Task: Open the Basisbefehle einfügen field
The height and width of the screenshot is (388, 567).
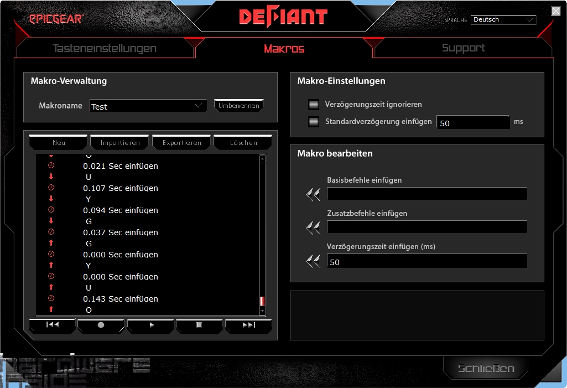Action: (x=426, y=194)
